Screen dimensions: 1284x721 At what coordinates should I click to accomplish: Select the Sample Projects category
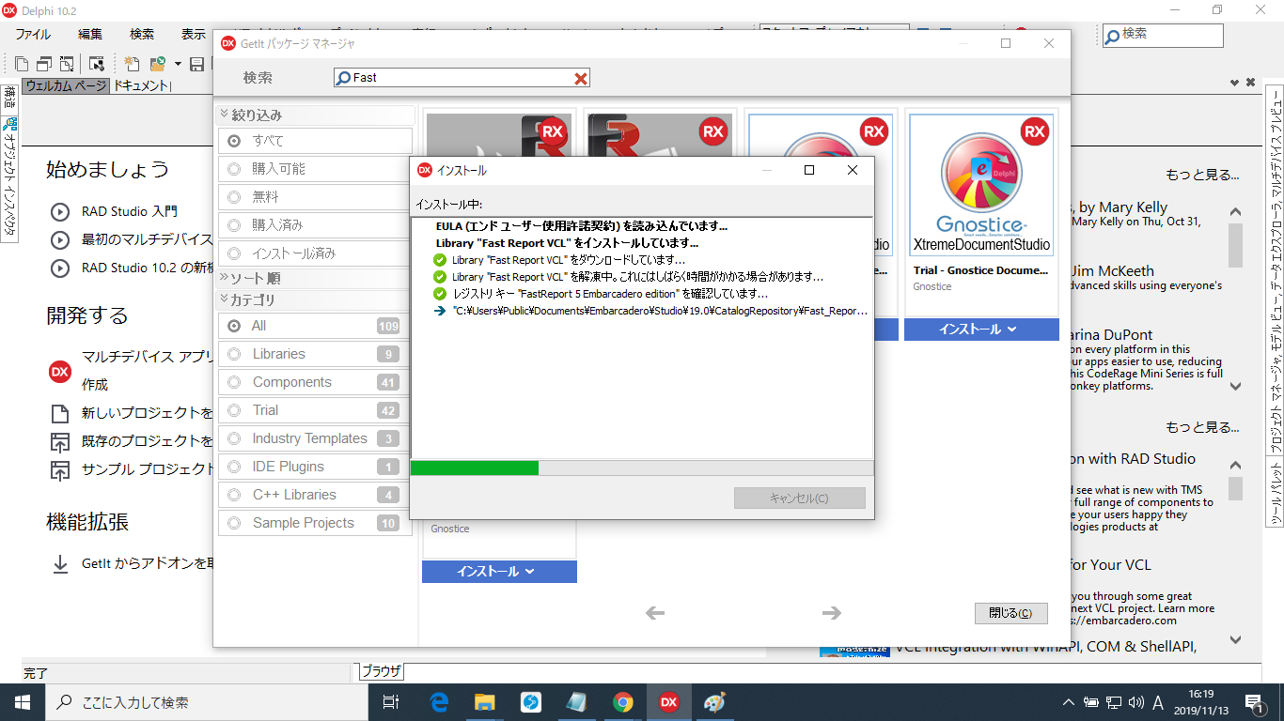coord(315,523)
